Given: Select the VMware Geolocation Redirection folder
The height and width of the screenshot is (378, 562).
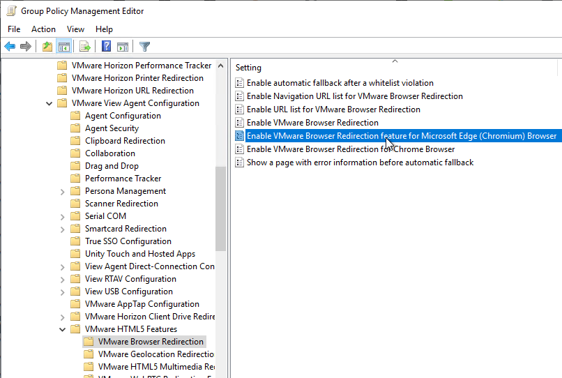Looking at the screenshot, I should [156, 354].
